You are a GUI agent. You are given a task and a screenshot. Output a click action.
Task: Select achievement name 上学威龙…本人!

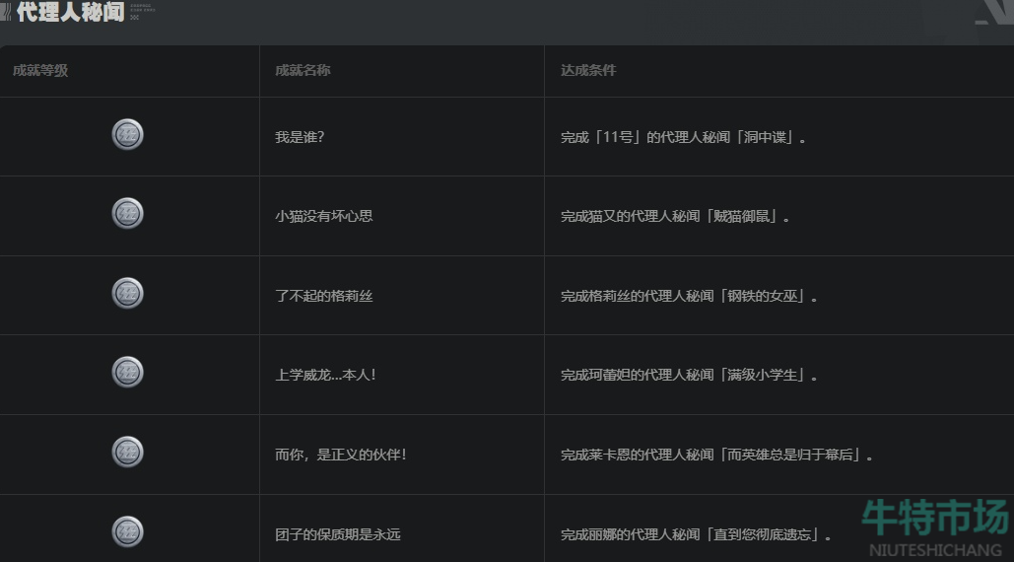pyautogui.click(x=325, y=375)
